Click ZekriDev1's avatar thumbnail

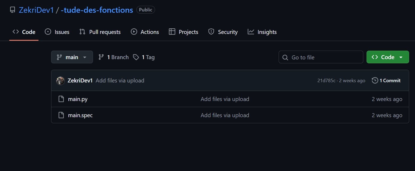60,80
